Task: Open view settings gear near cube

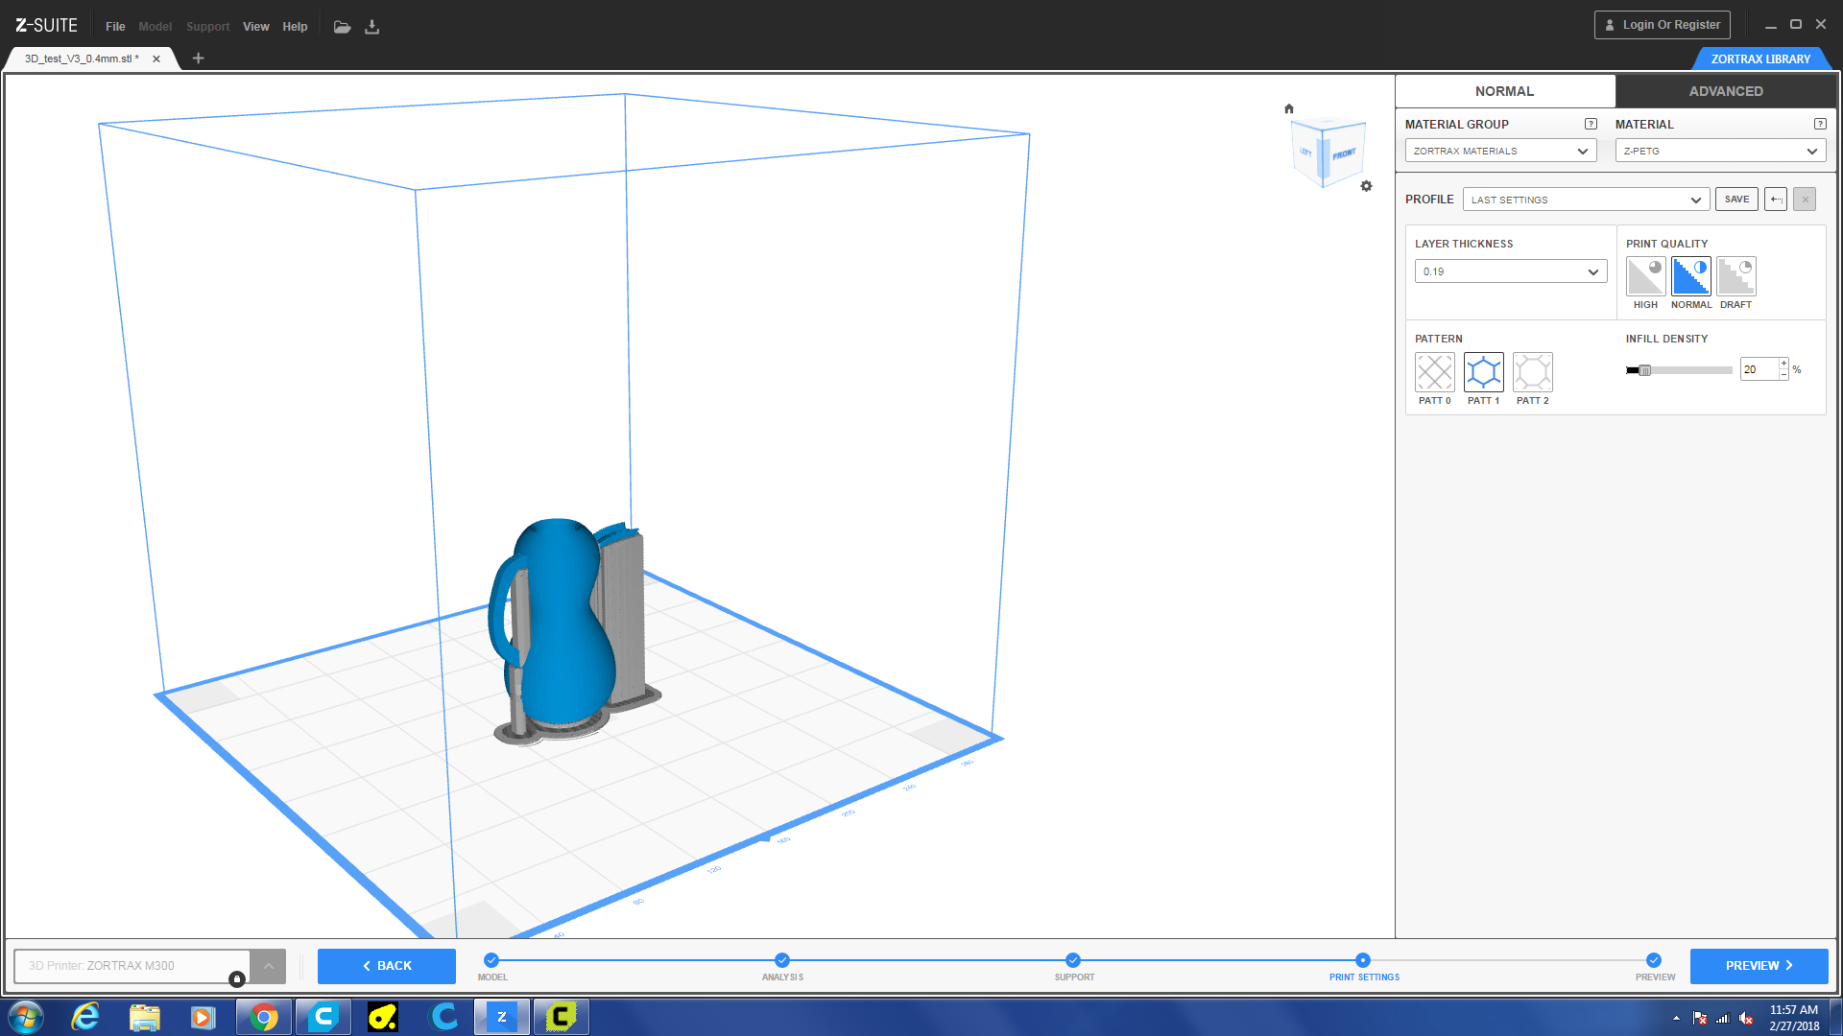Action: [1366, 186]
